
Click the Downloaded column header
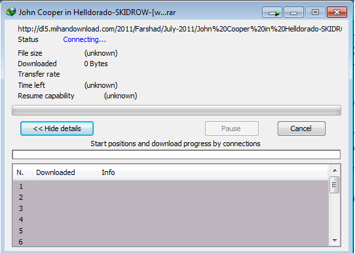65,172
